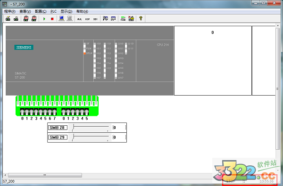Image resolution: width=283 pixels, height=186 pixels.
Task: Click the SMB 28 label button
Action: point(58,128)
